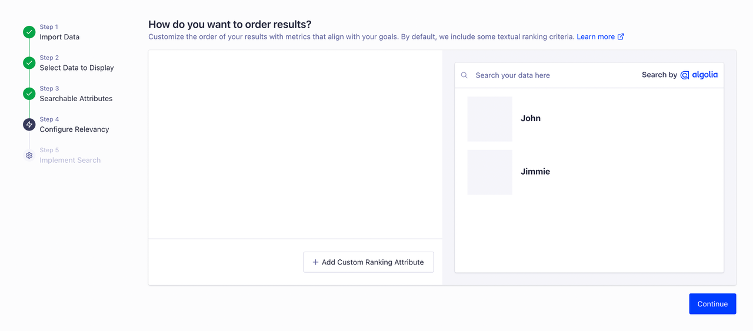Return to the Searchable Attributes step
This screenshot has height=331, width=753.
76,98
